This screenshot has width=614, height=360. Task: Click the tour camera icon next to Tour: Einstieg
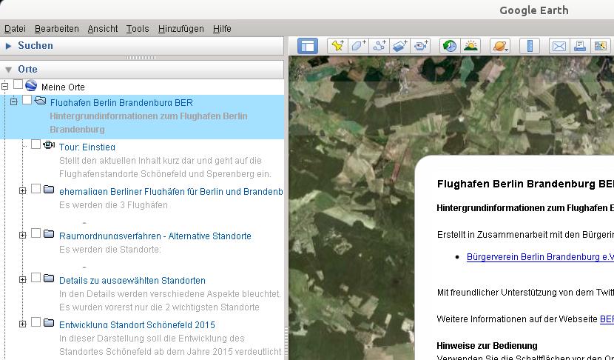tap(49, 145)
